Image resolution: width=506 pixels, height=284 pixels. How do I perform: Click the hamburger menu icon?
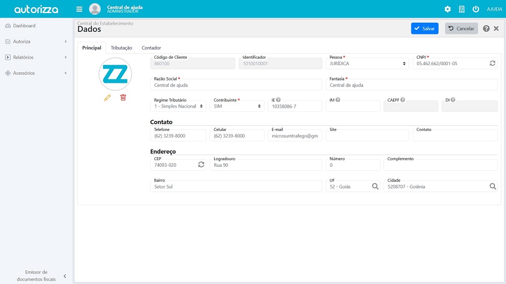pos(79,9)
